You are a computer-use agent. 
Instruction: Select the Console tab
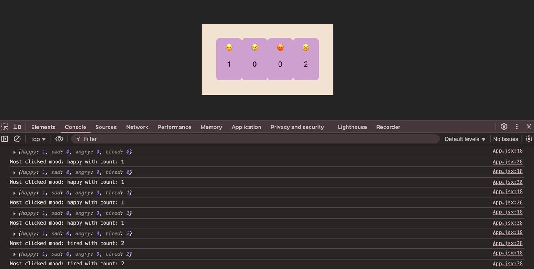pyautogui.click(x=76, y=127)
